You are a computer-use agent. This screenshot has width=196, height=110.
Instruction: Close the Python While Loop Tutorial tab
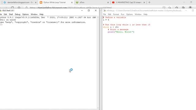[72, 2]
